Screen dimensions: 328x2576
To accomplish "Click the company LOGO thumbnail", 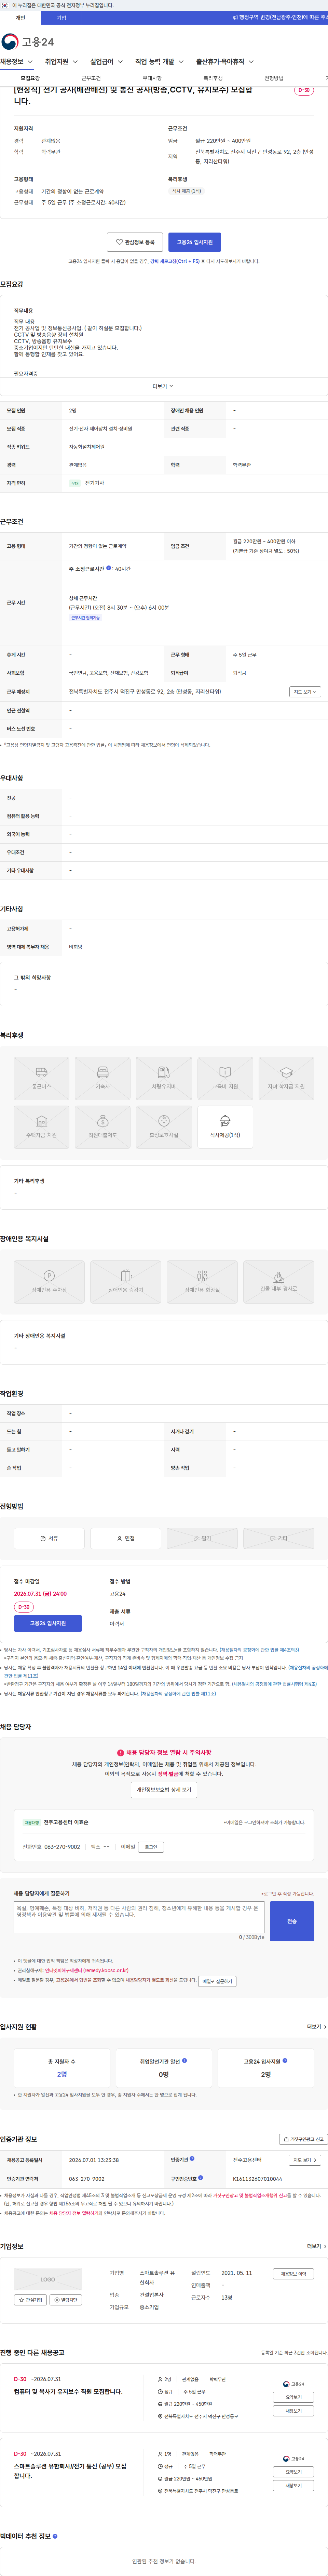I will [x=48, y=2279].
